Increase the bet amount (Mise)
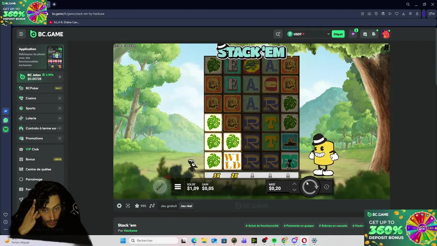The width and height of the screenshot is (437, 246). point(294,184)
